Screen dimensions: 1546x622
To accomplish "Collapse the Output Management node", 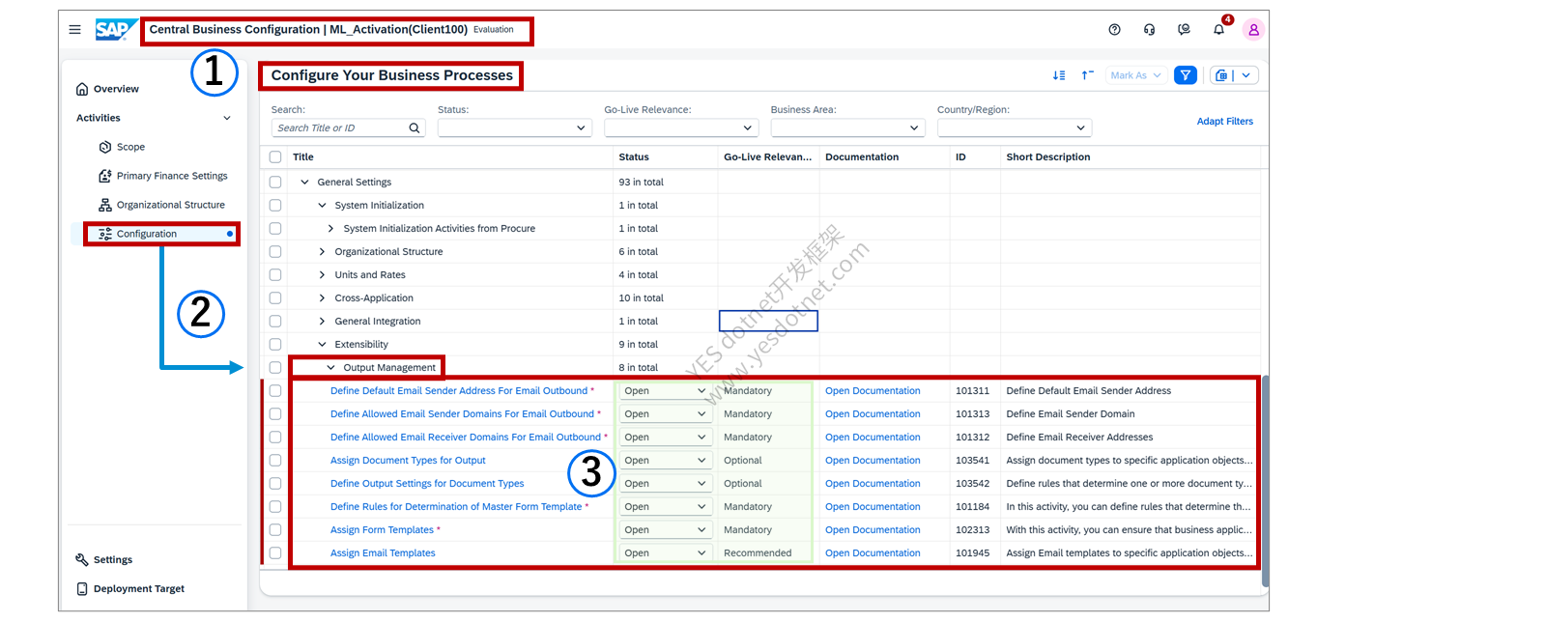I will (x=330, y=368).
